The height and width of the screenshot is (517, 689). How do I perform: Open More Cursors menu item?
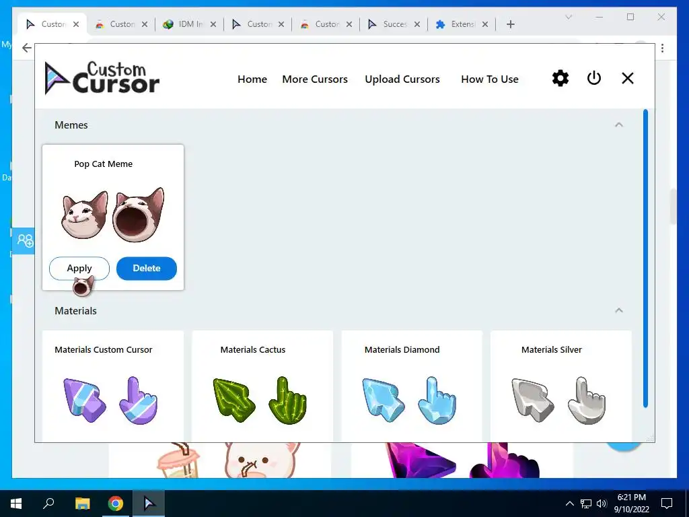(315, 79)
